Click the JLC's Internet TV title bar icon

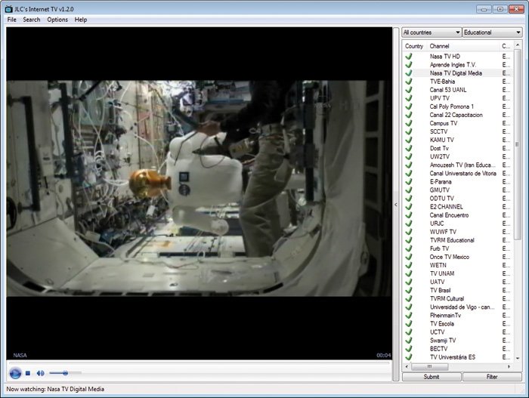click(x=9, y=9)
